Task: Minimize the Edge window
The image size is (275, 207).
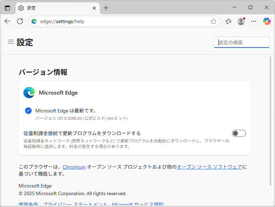Action: (x=234, y=7)
